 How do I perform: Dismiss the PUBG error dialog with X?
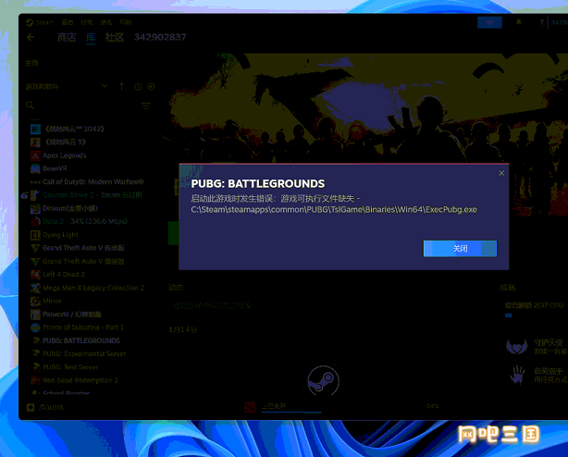click(501, 173)
